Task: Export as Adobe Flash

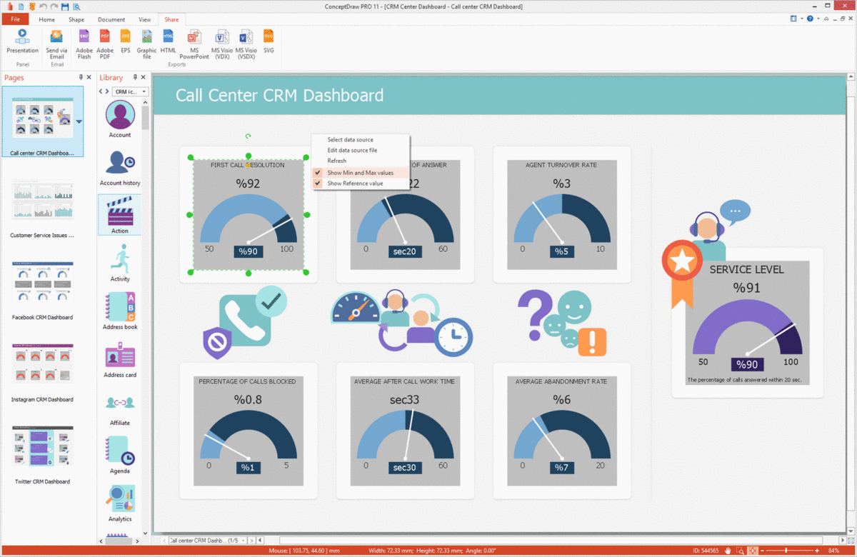Action: (84, 43)
